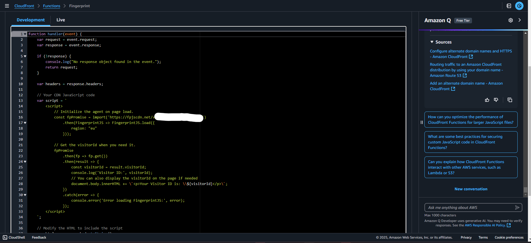Give the Amazon Q answer a thumbs up
The image size is (531, 243).
click(487, 100)
